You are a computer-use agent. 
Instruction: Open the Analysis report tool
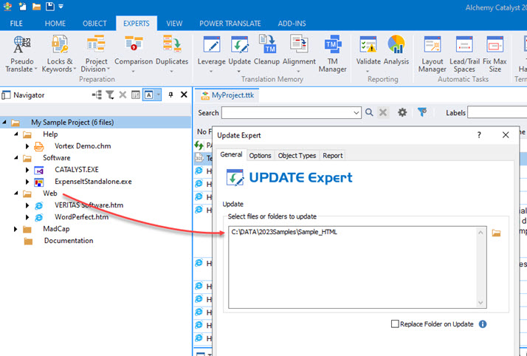click(396, 54)
